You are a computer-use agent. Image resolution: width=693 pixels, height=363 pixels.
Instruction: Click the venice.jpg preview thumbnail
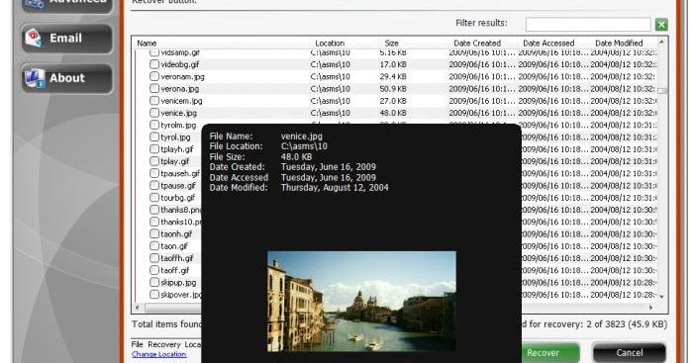pyautogui.click(x=361, y=301)
